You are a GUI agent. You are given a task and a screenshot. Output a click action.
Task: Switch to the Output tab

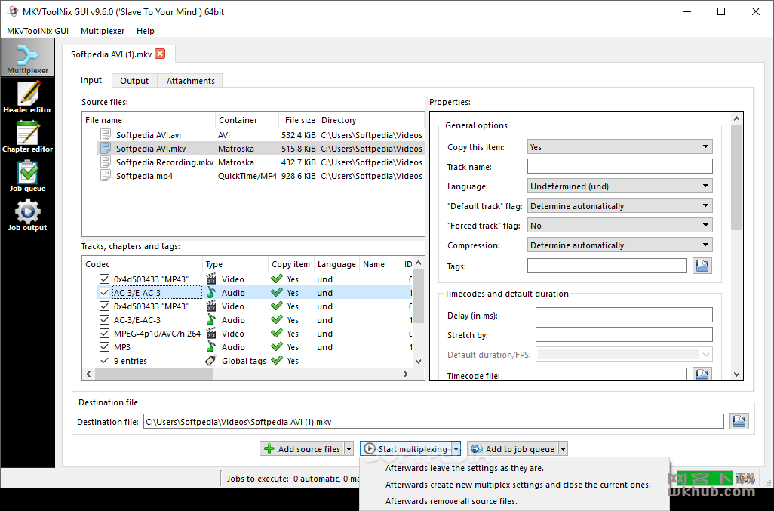[x=134, y=81]
